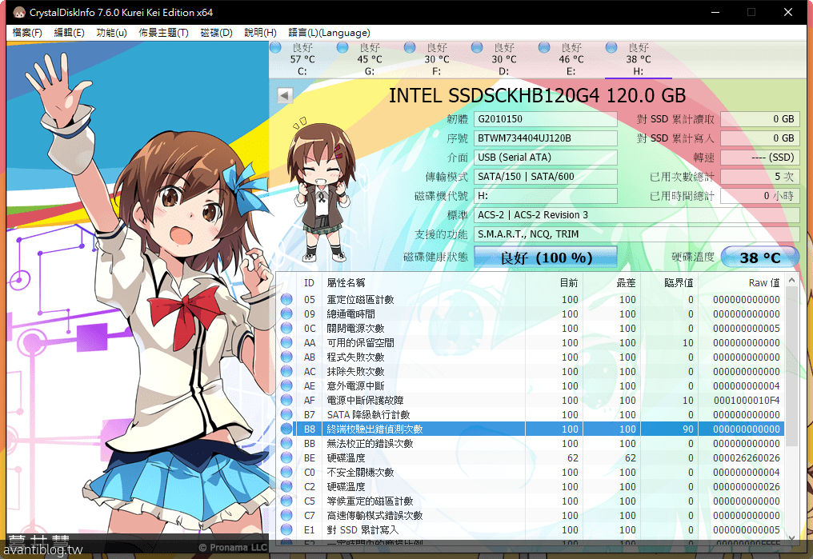Switch to drive E: disk tab
The image size is (813, 559).
pyautogui.click(x=571, y=59)
